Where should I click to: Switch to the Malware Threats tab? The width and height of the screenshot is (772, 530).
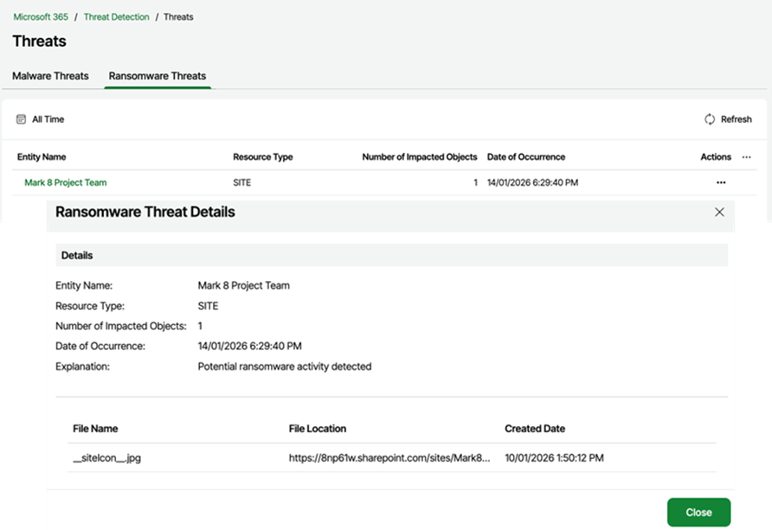tap(49, 76)
